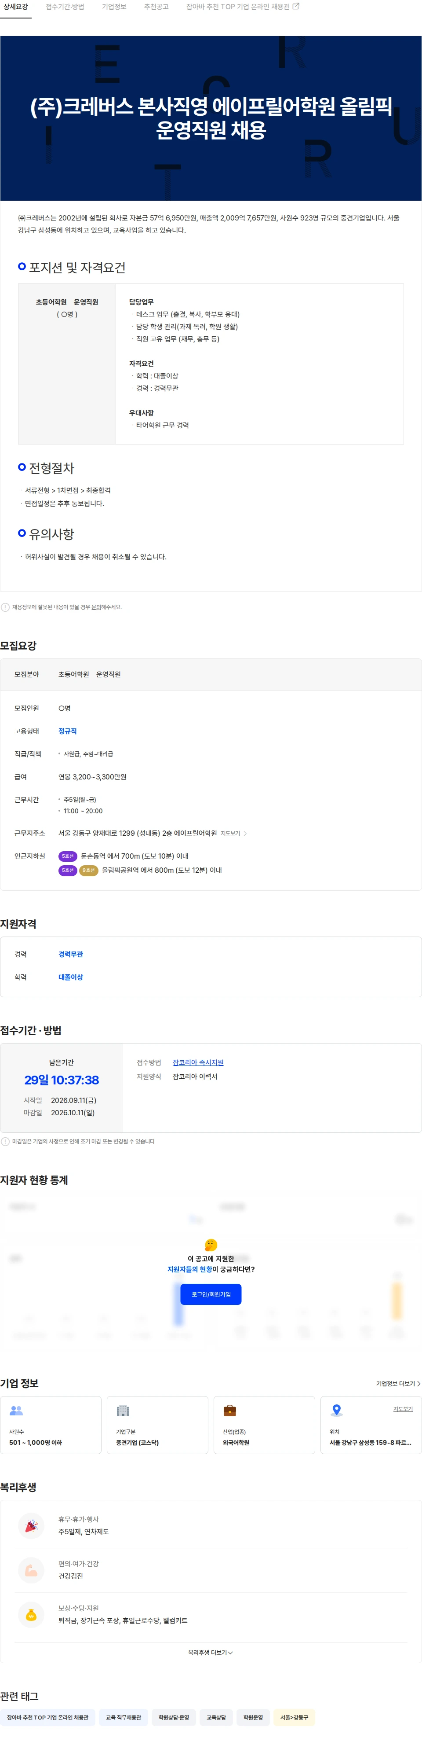Viewport: 422px width, 1738px height.
Task: Click 잡코리아 즉시지원 link
Action: [x=198, y=1062]
